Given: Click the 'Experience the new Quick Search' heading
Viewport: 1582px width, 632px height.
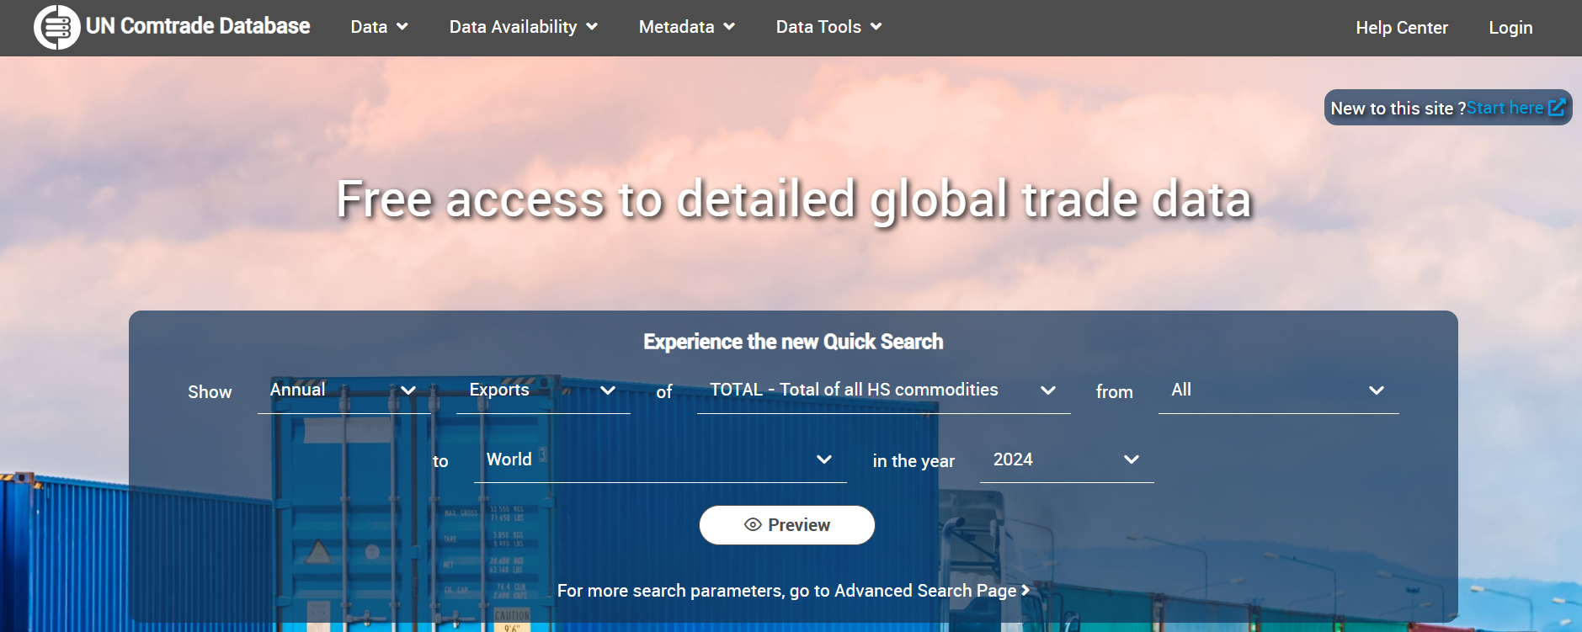Looking at the screenshot, I should 793,342.
